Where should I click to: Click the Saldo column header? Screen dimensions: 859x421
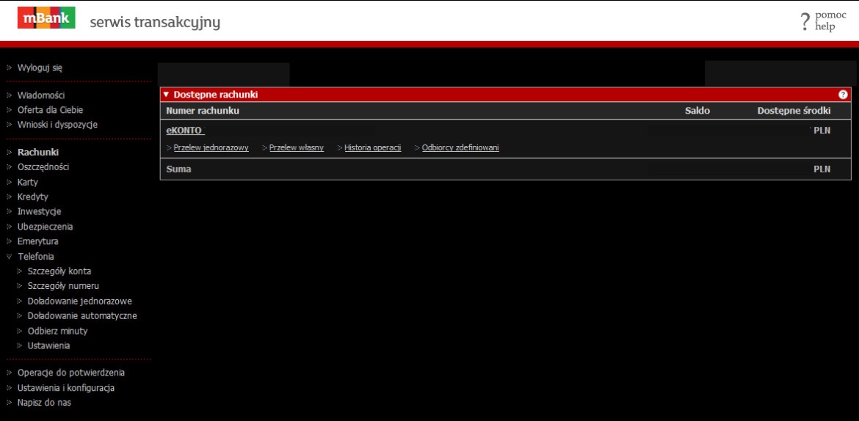click(697, 111)
